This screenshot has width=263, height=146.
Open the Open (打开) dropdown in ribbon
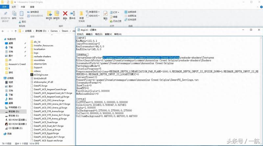point(114,12)
